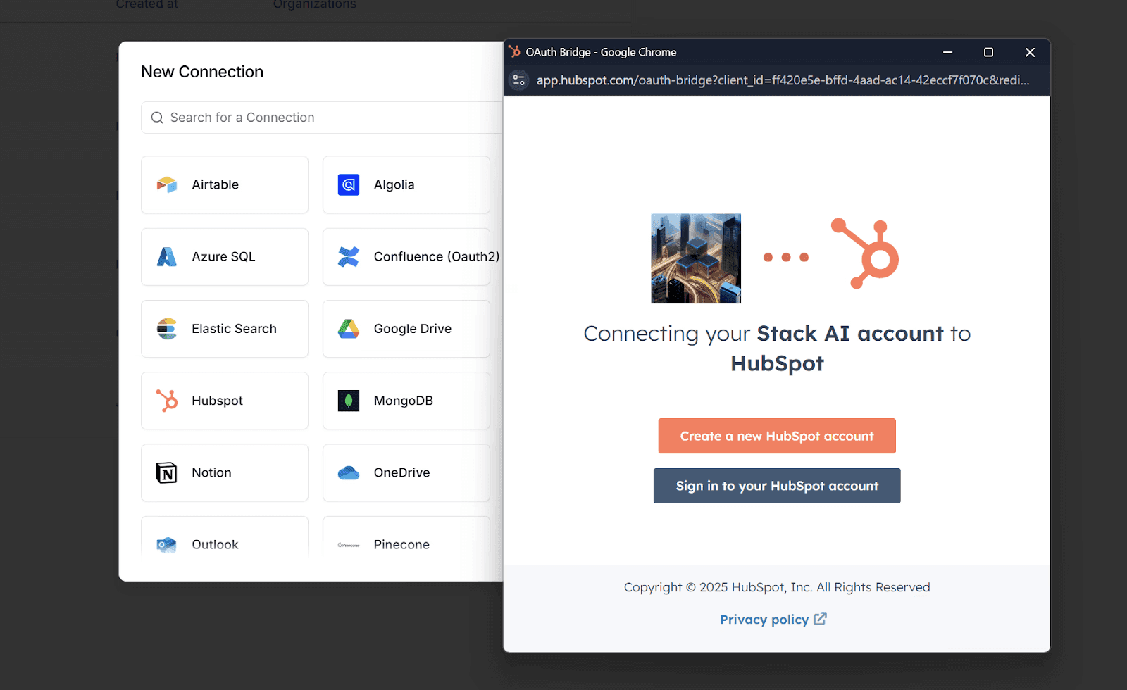Pick the Pinecone connection label
The height and width of the screenshot is (690, 1127).
pos(401,545)
